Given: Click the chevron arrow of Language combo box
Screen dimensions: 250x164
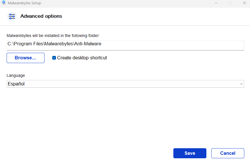Looking at the screenshot, I should coord(241,84).
